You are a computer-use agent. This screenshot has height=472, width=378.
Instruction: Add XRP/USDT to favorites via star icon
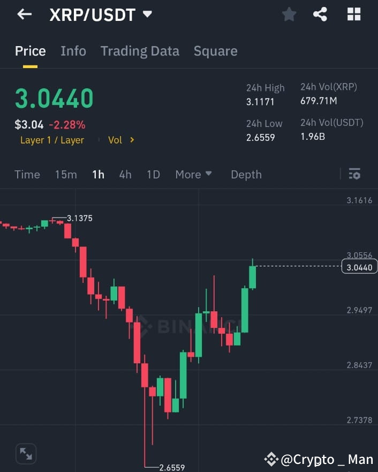pyautogui.click(x=289, y=14)
